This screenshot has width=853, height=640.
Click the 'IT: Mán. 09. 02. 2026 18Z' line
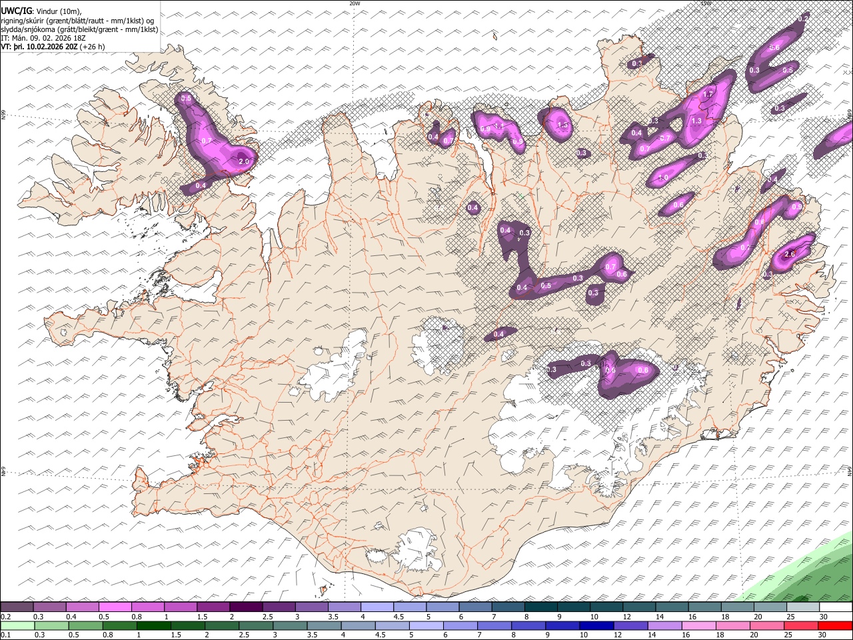click(x=43, y=38)
